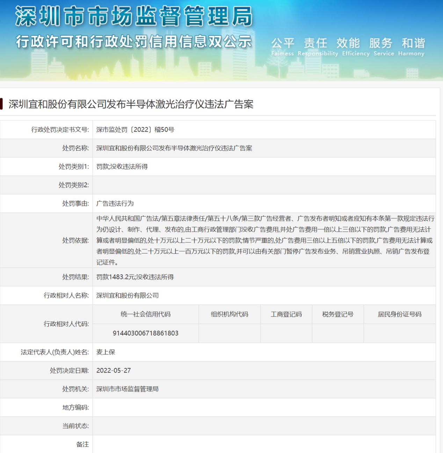Click the 处罚机关 value 深圳市市场监督管理局

128,389
